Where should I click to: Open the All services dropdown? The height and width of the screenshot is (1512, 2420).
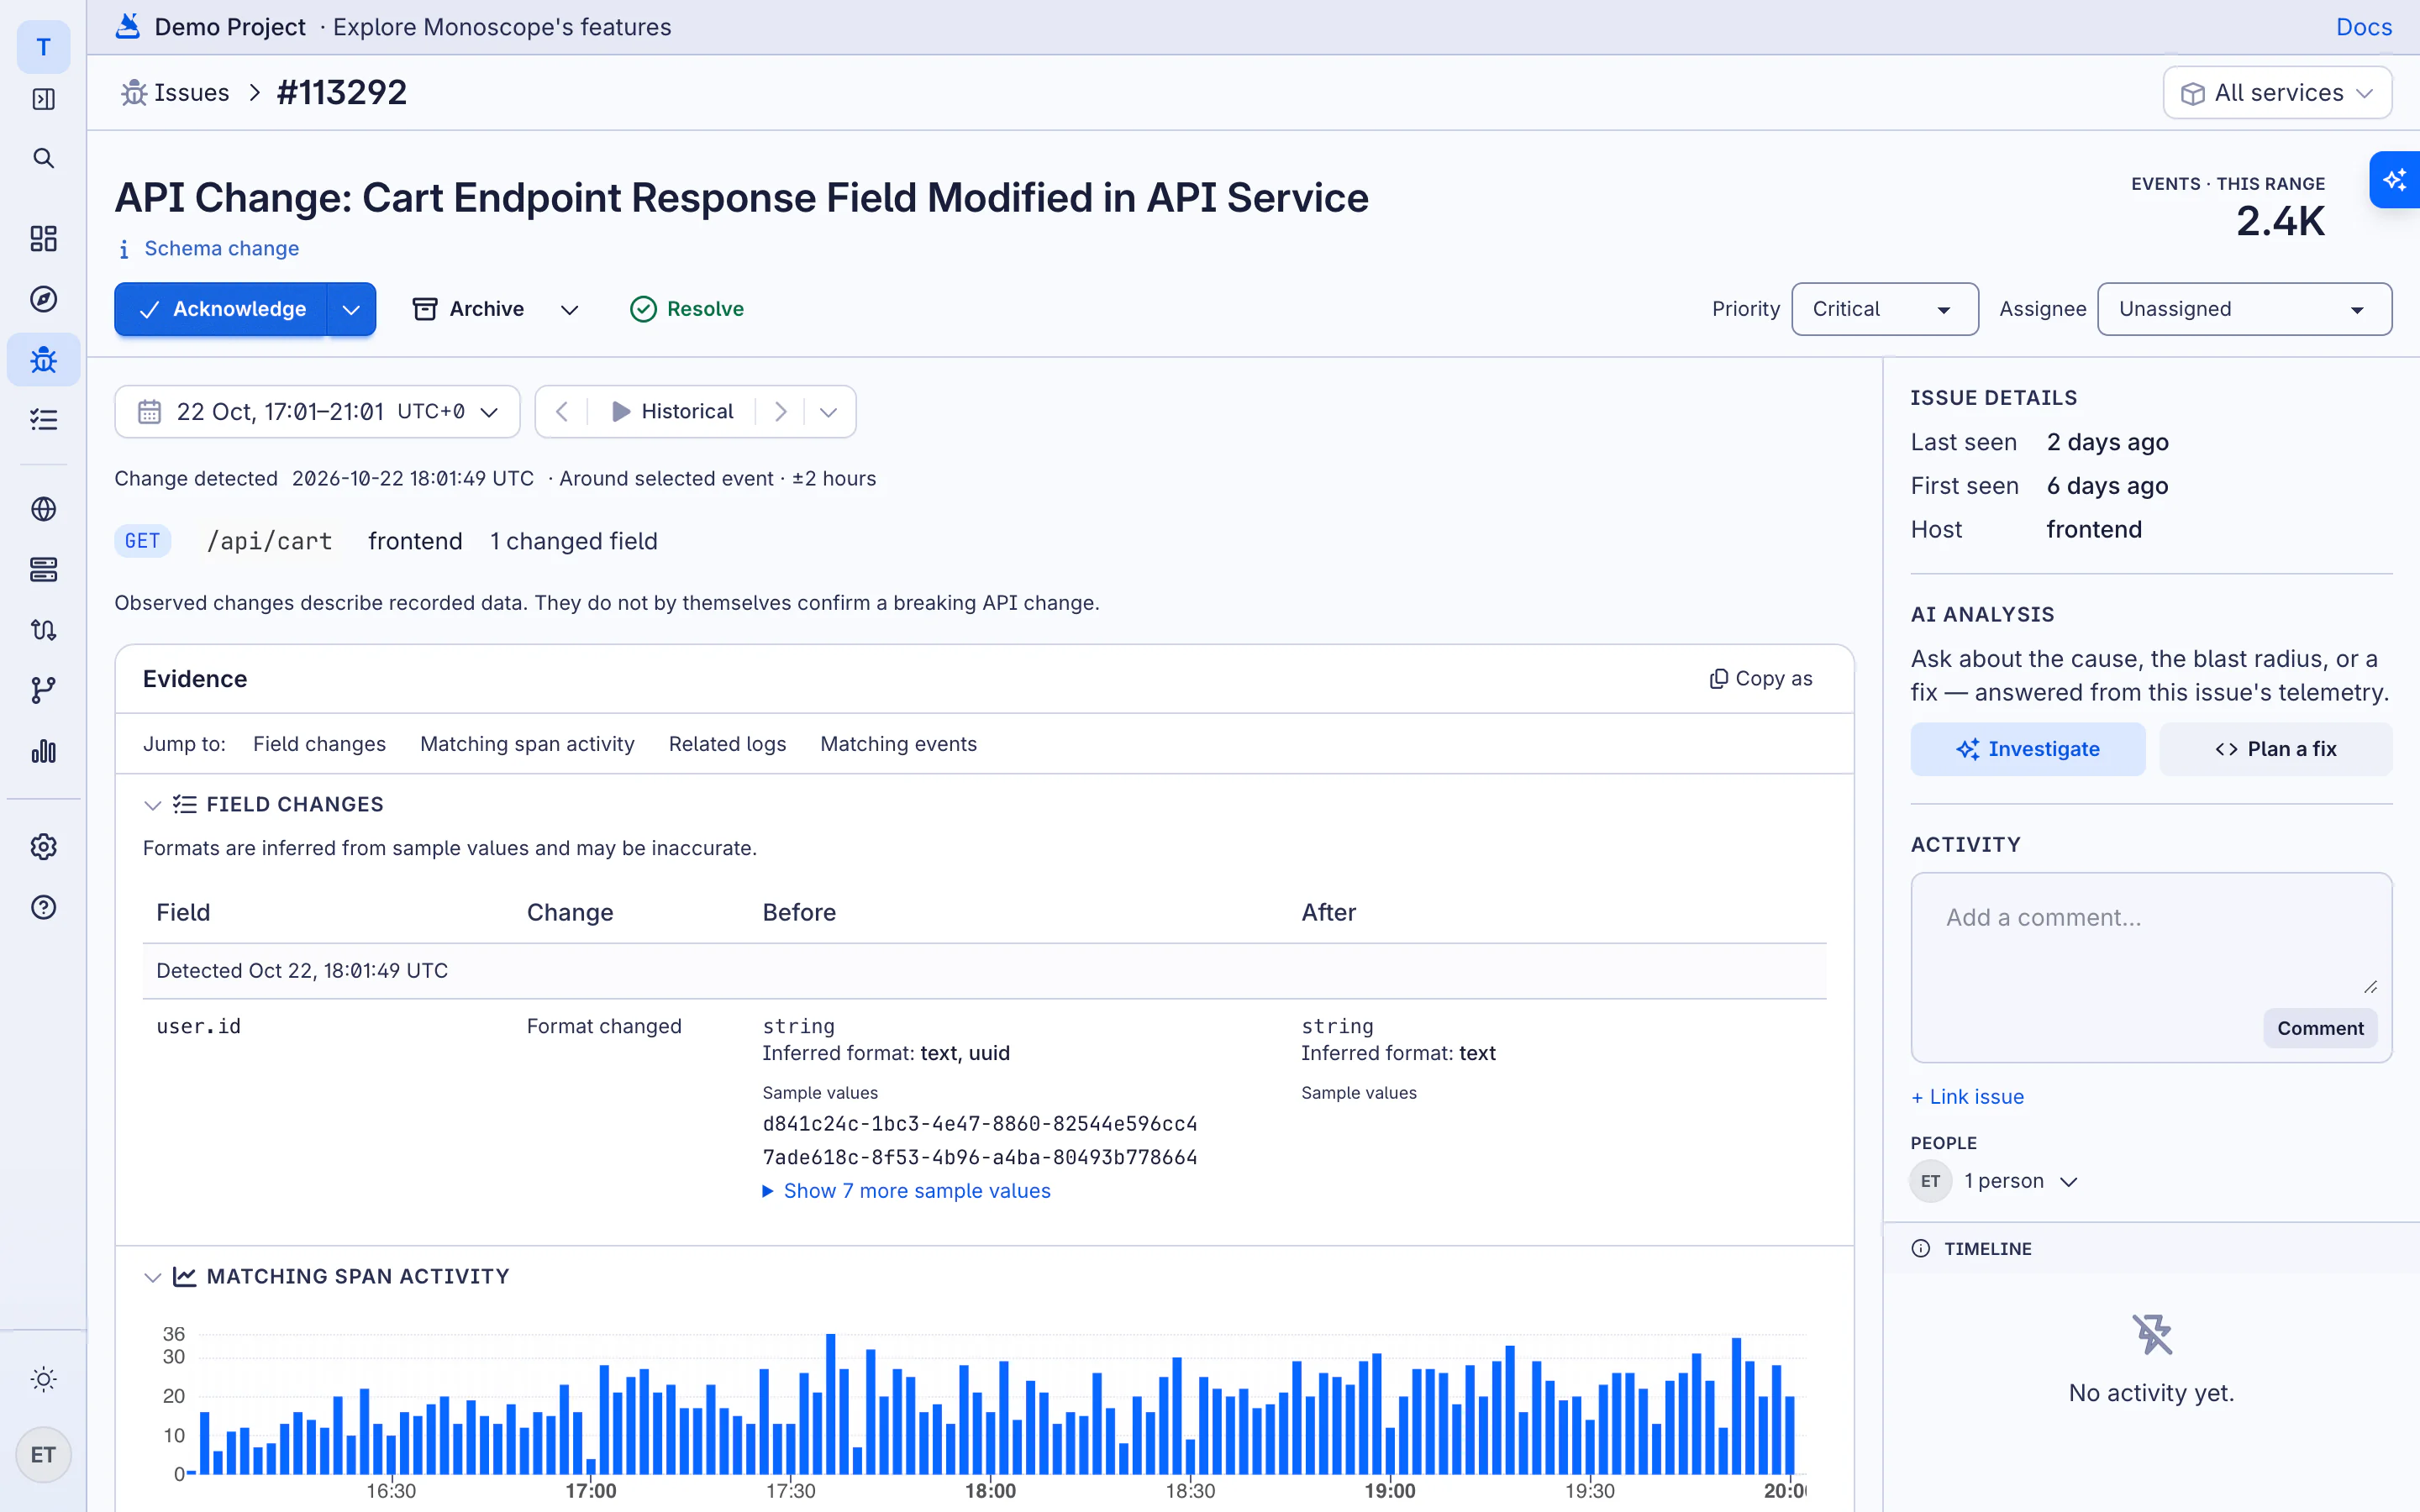(x=2277, y=93)
